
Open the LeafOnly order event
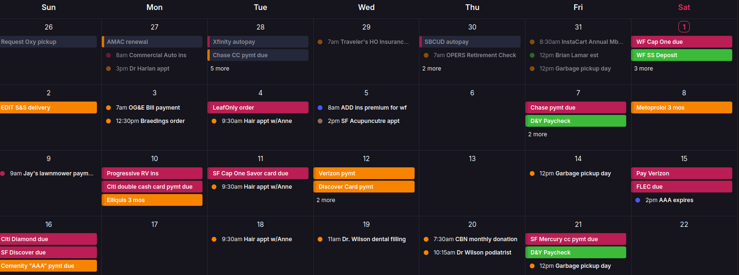(x=258, y=108)
